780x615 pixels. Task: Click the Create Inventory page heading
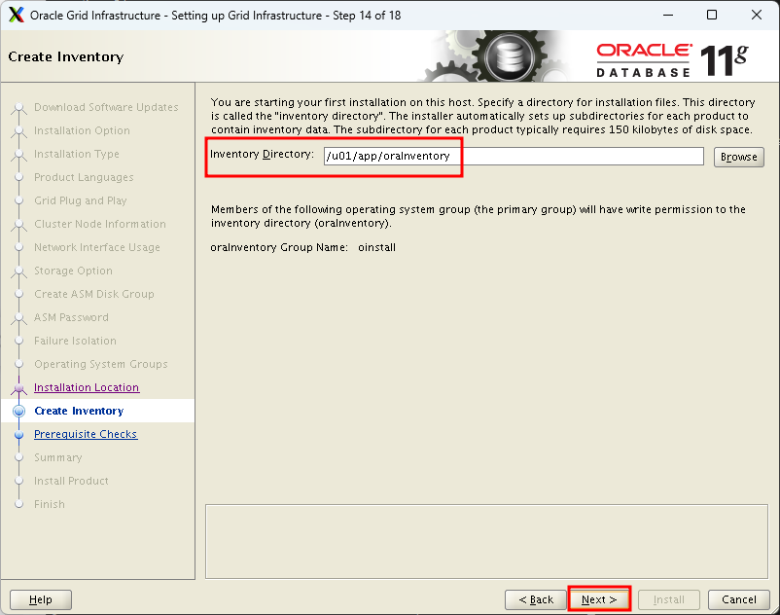66,56
